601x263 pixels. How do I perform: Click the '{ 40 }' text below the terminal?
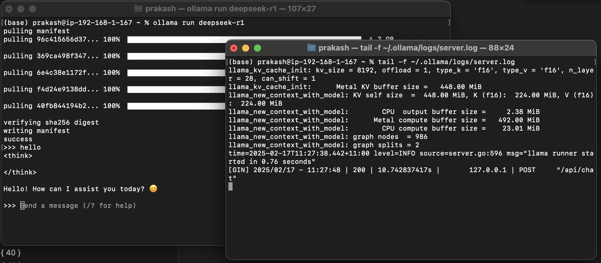click(x=11, y=253)
